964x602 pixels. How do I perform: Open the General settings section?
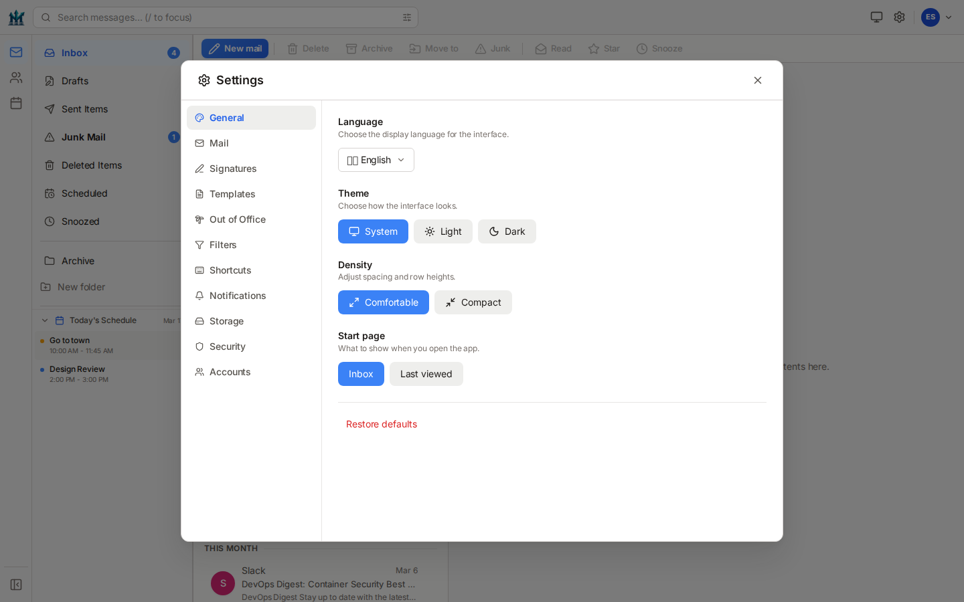(x=227, y=117)
